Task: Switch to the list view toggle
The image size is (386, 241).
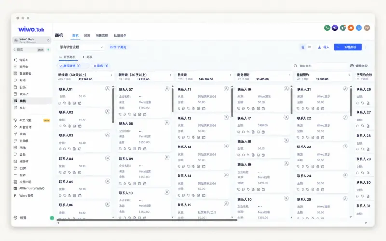Action: [310, 47]
